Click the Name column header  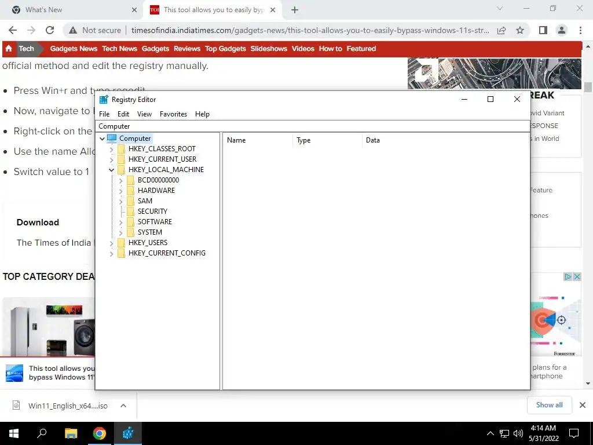[x=258, y=140]
